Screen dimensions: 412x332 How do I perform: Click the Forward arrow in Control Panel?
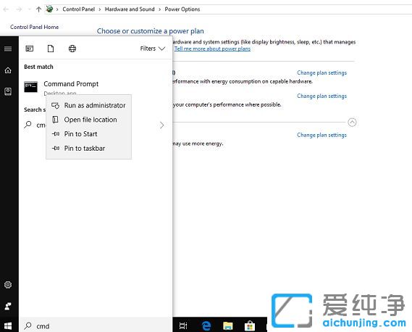tap(19, 9)
